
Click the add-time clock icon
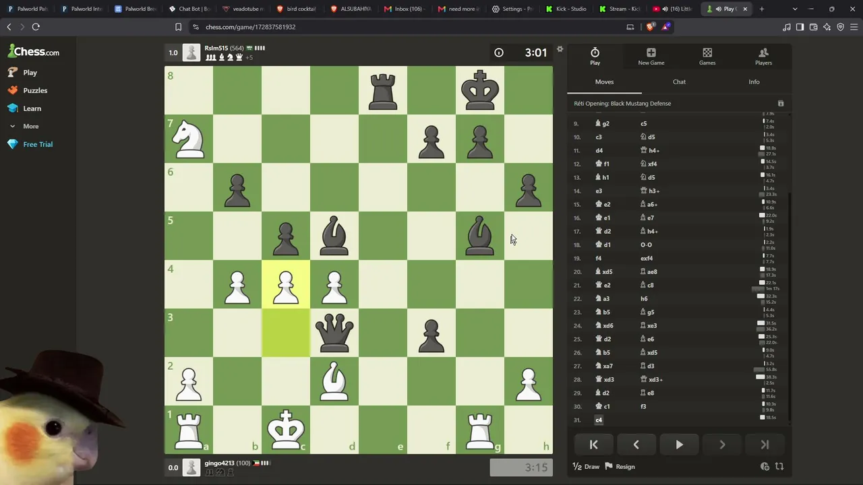pyautogui.click(x=765, y=466)
